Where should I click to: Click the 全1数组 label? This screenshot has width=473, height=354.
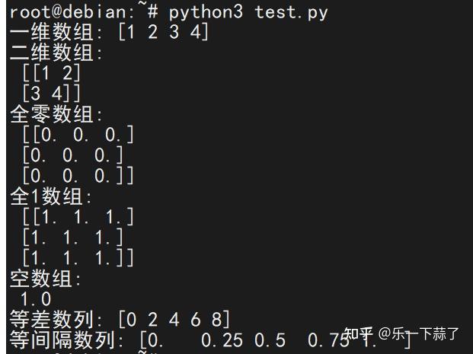tap(51, 196)
